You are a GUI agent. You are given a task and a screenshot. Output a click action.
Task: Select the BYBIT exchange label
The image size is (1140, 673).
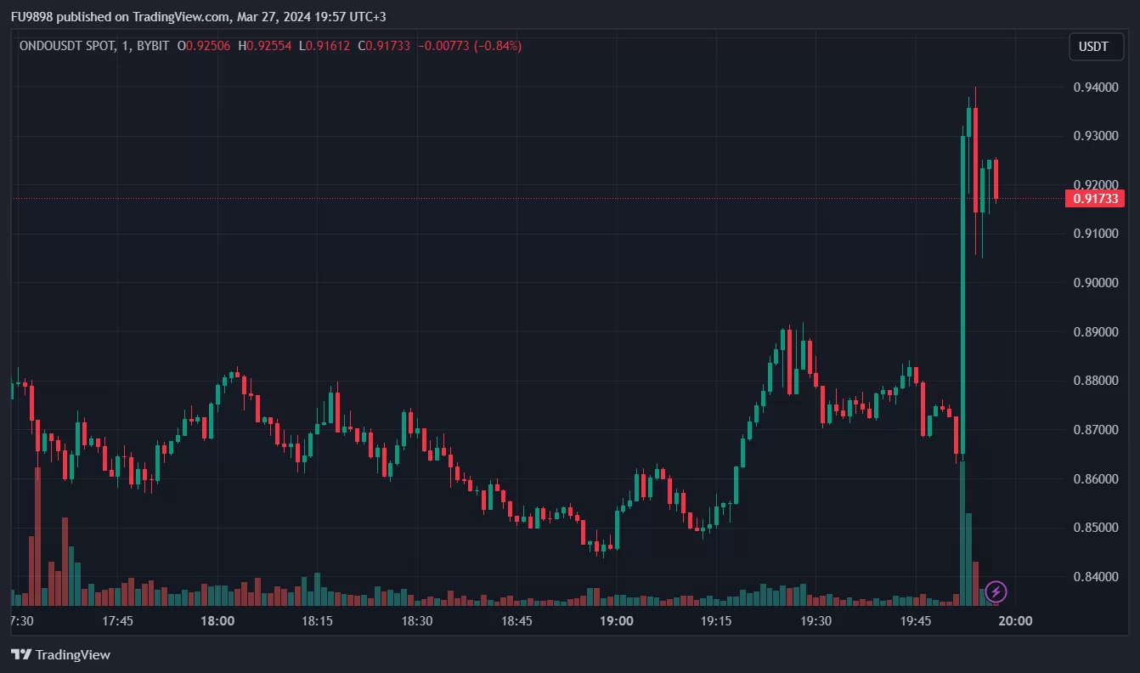pos(150,46)
